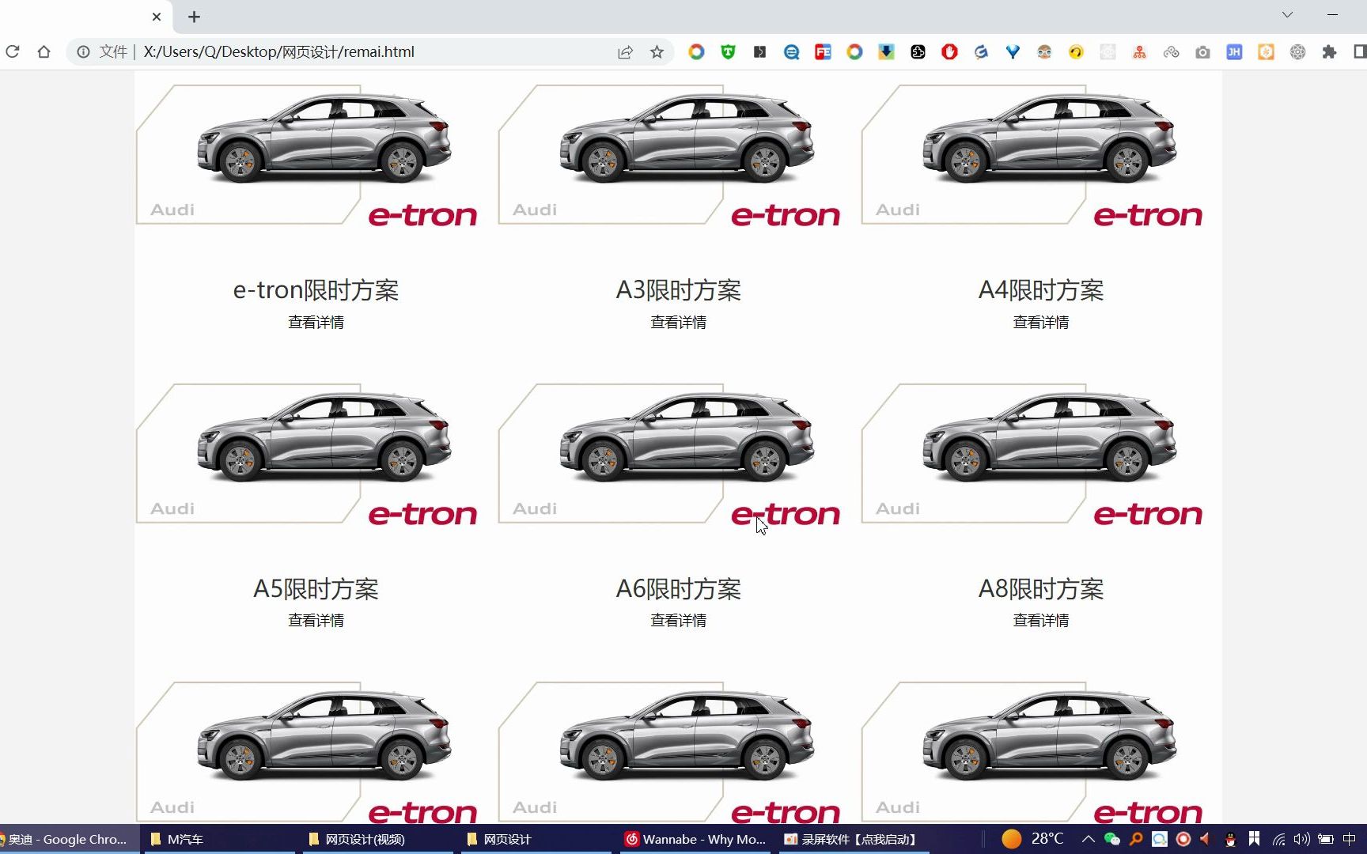
Task: Open QQ penguin tray icon
Action: [1230, 839]
